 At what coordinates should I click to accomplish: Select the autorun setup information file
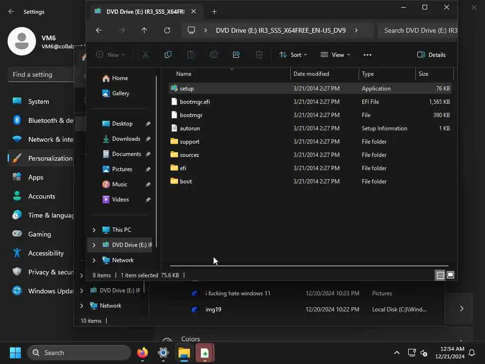(x=310, y=128)
